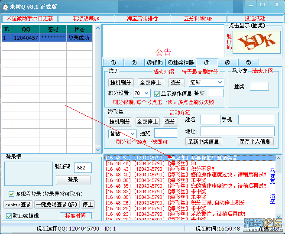Open the 淘宝店铺排行 link
This screenshot has width=285, height=234.
point(142,19)
